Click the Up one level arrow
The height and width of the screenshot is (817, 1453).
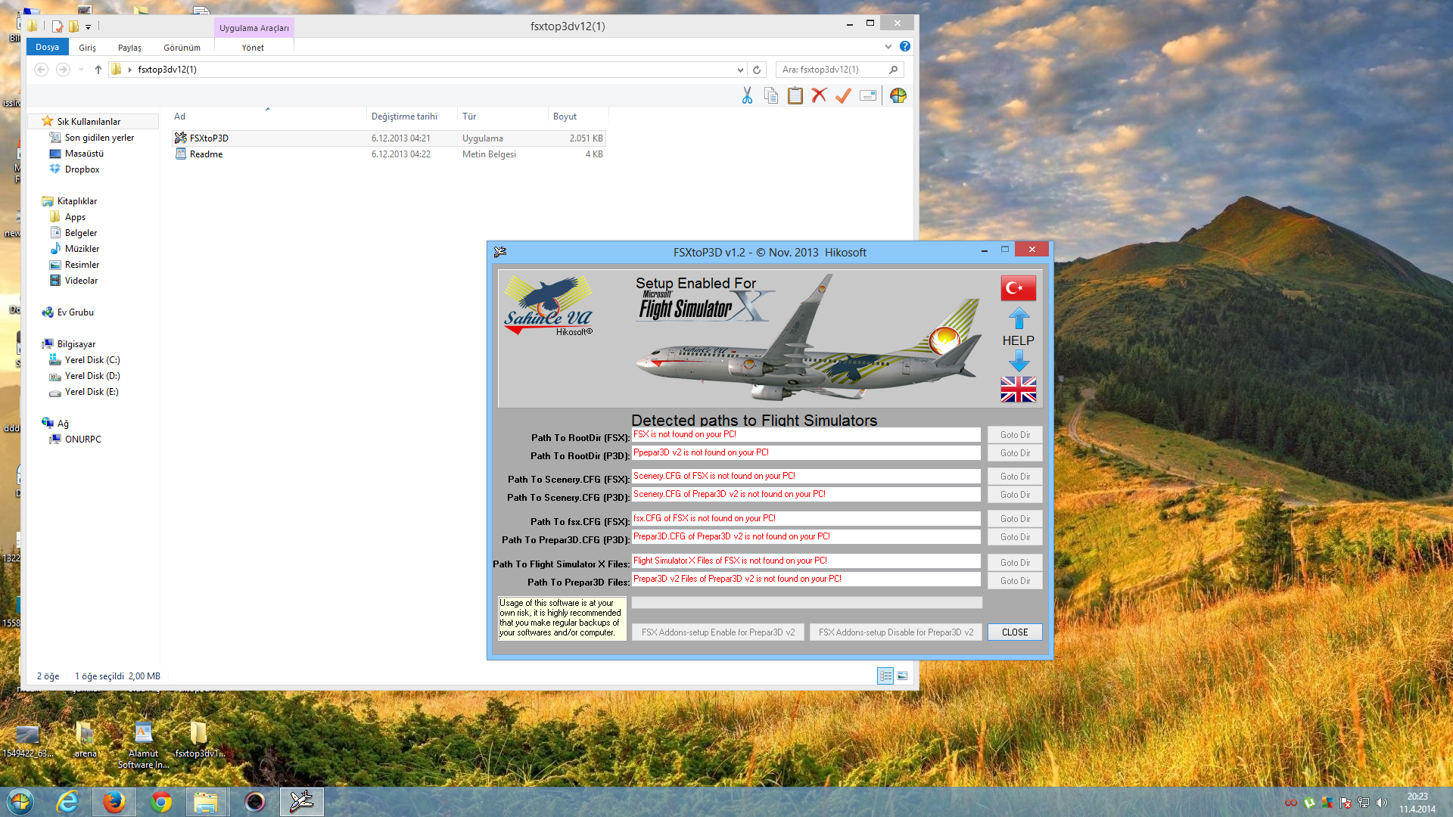pyautogui.click(x=98, y=70)
